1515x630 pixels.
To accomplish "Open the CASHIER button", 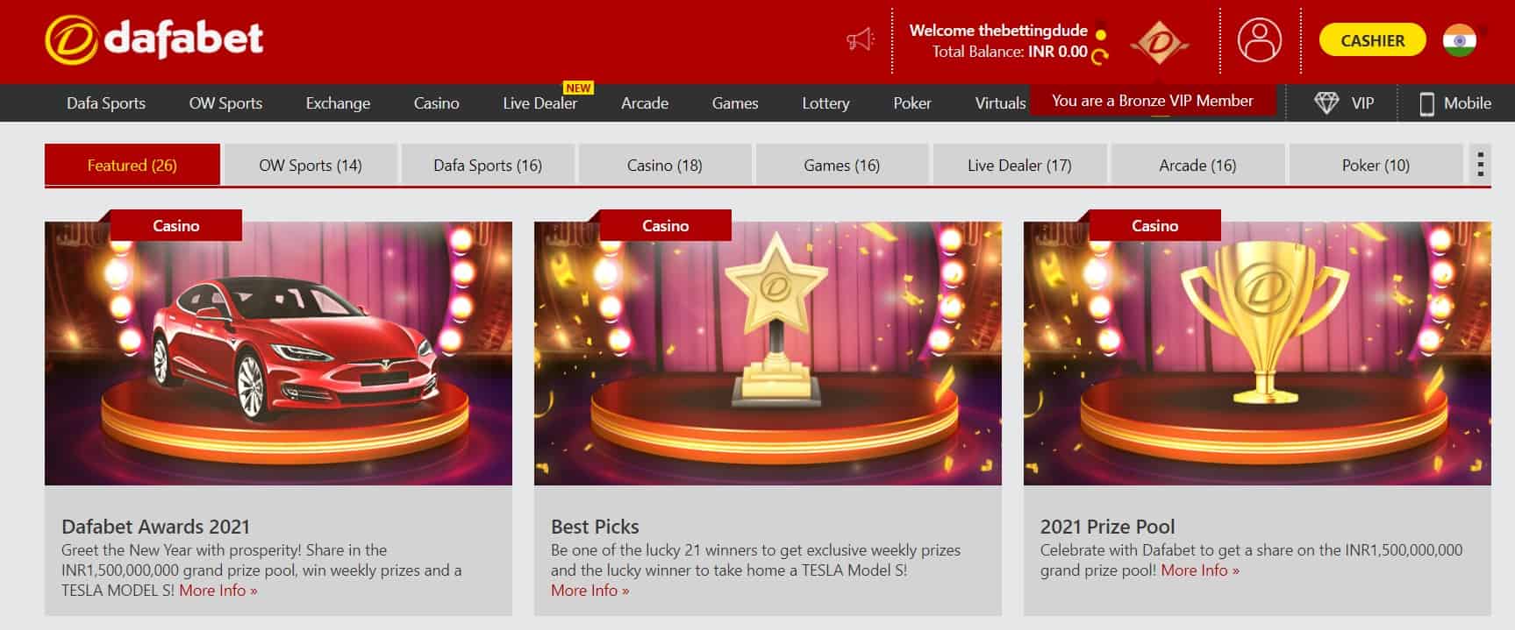I will [x=1372, y=40].
